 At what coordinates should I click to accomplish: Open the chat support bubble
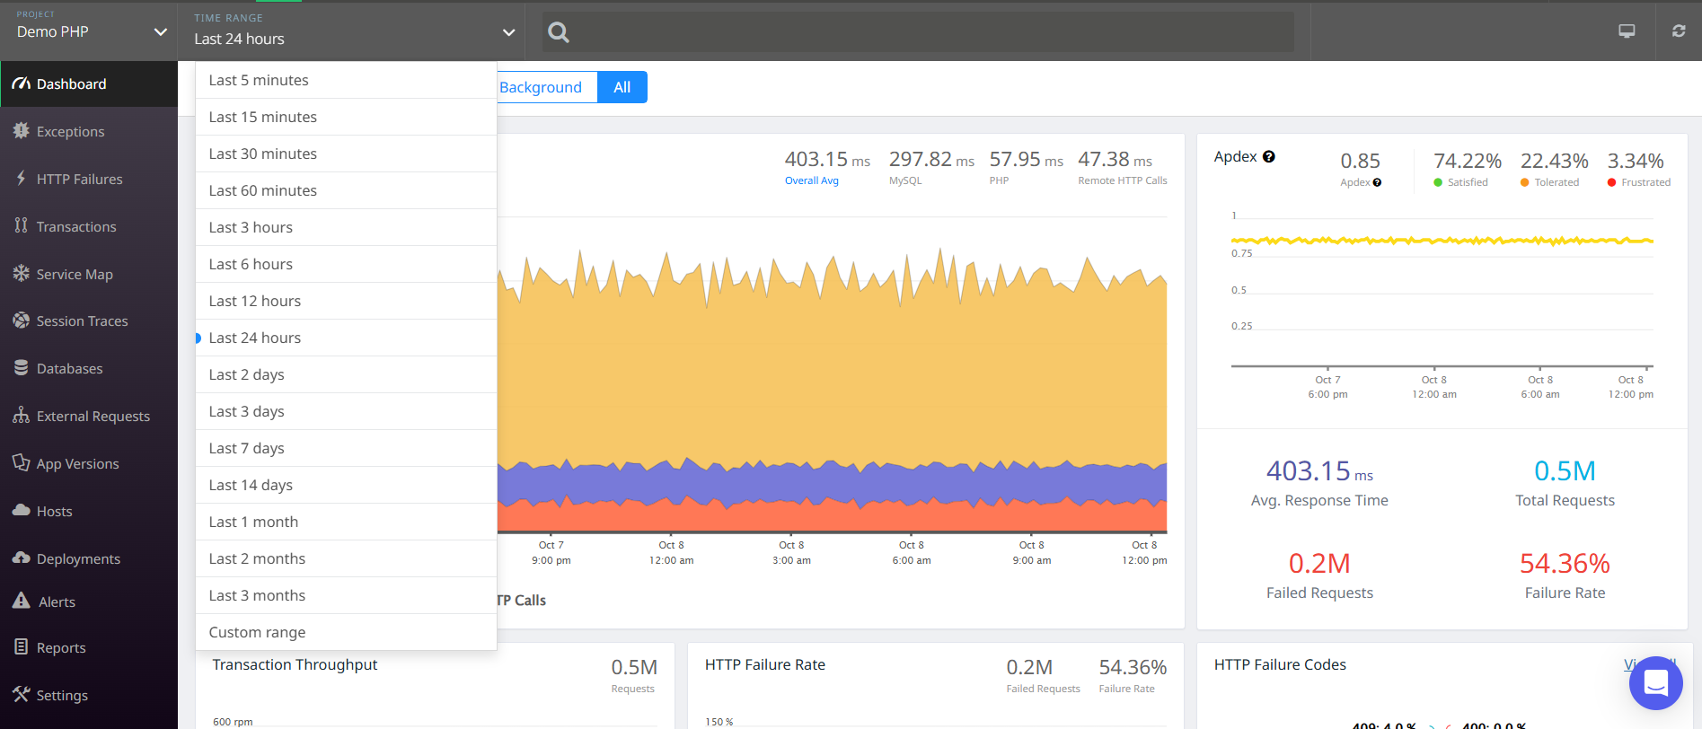click(x=1655, y=683)
